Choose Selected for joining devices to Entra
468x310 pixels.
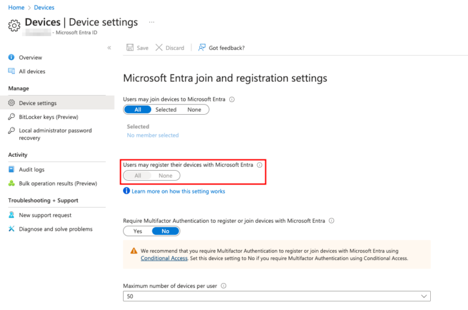point(166,110)
